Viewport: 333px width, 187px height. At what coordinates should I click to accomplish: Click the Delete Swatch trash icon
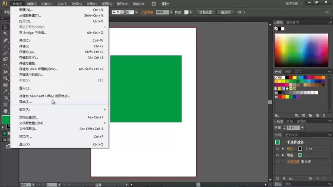[324, 116]
